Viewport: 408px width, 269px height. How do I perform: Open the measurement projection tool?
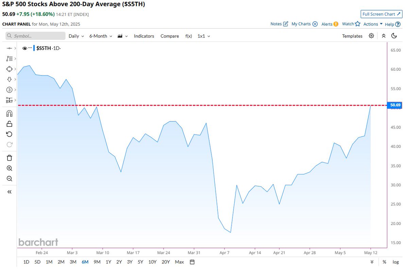pyautogui.click(x=9, y=100)
